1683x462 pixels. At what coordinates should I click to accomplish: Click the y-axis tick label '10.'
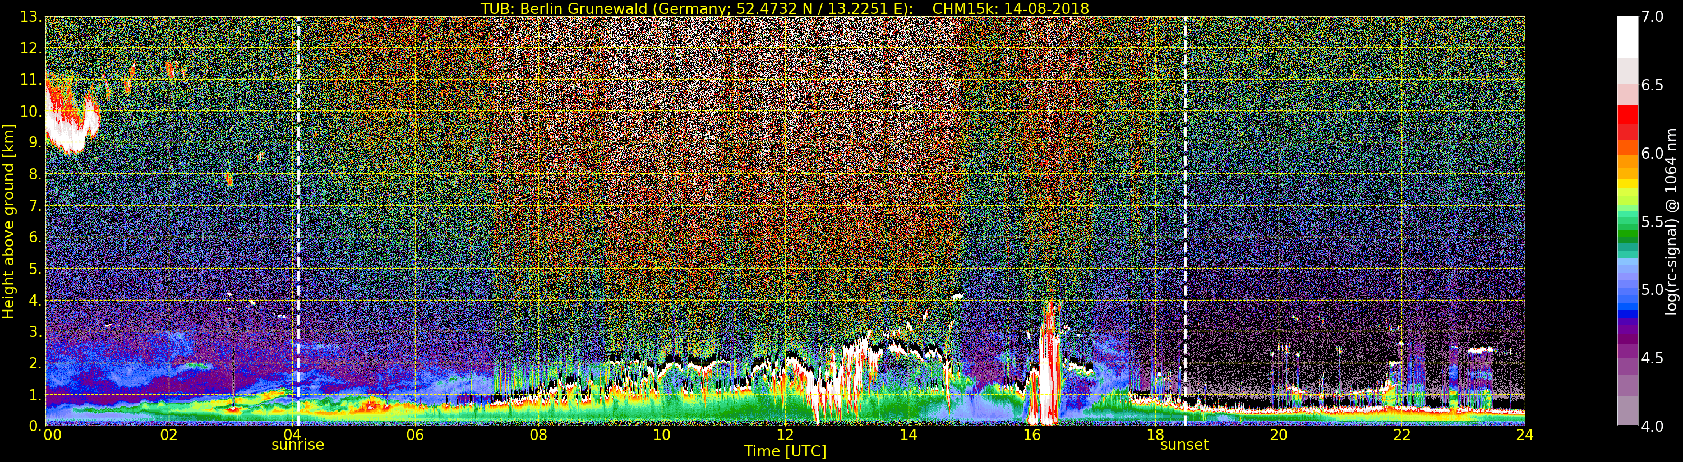[x=31, y=111]
